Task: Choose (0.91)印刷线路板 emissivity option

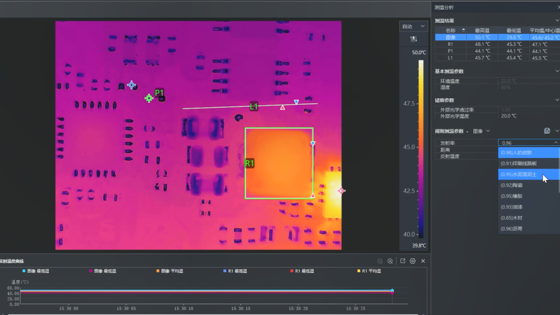Action: pos(529,163)
